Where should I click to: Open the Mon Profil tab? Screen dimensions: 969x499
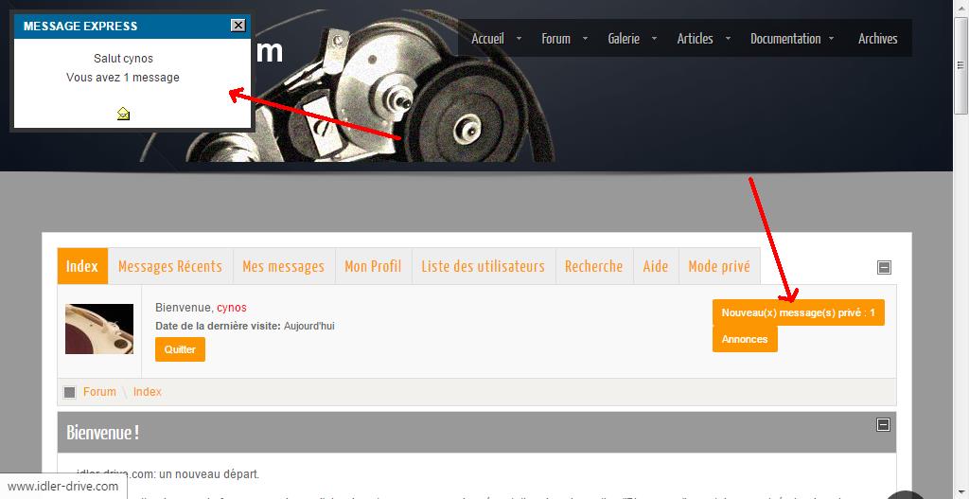(373, 266)
